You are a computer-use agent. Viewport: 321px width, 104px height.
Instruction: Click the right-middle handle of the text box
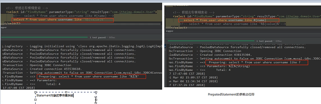(x=96, y=100)
